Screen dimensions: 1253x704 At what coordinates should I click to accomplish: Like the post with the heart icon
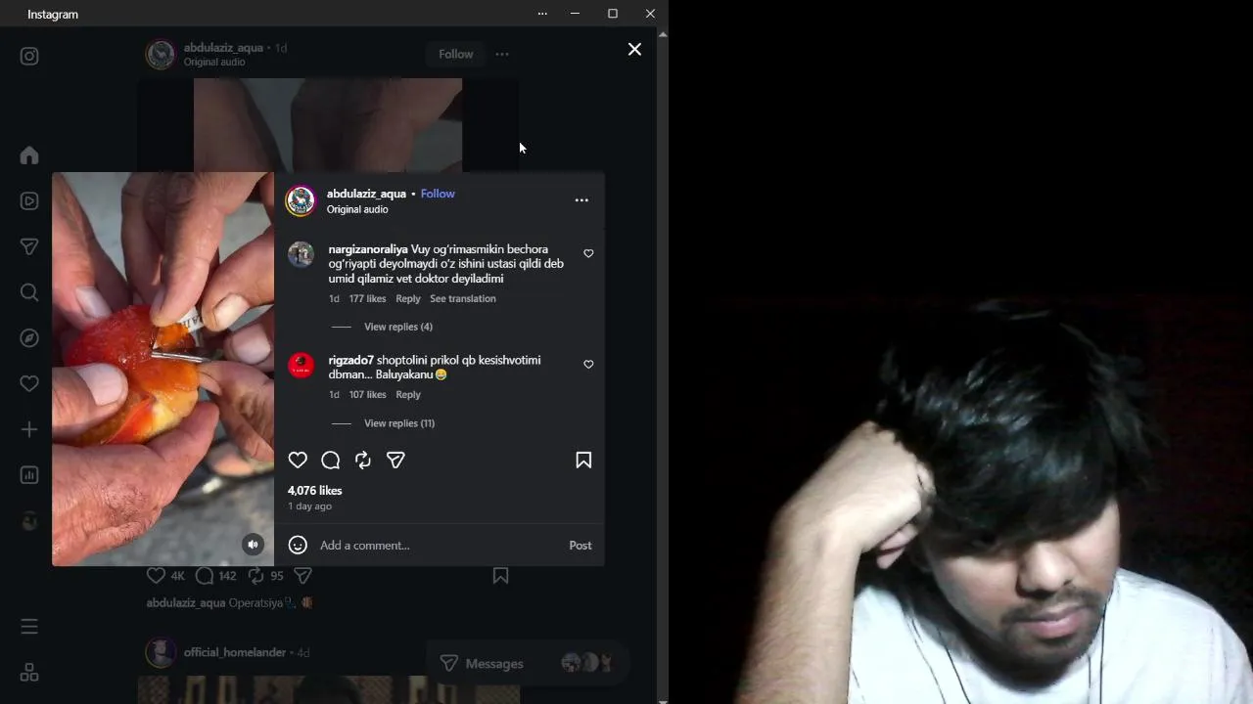(x=298, y=460)
